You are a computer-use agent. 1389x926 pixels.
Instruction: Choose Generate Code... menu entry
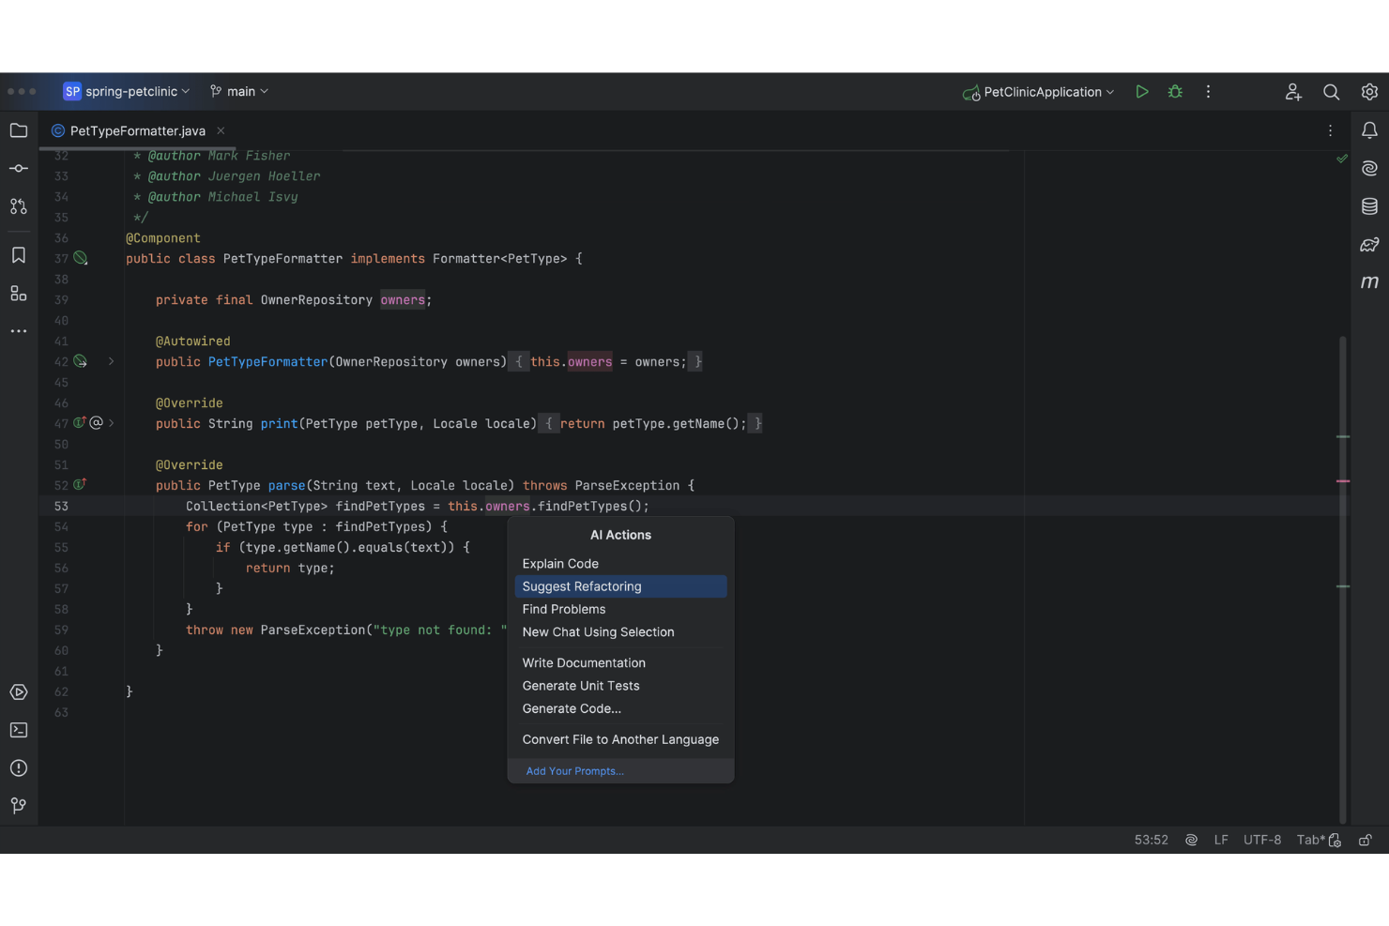(620, 709)
